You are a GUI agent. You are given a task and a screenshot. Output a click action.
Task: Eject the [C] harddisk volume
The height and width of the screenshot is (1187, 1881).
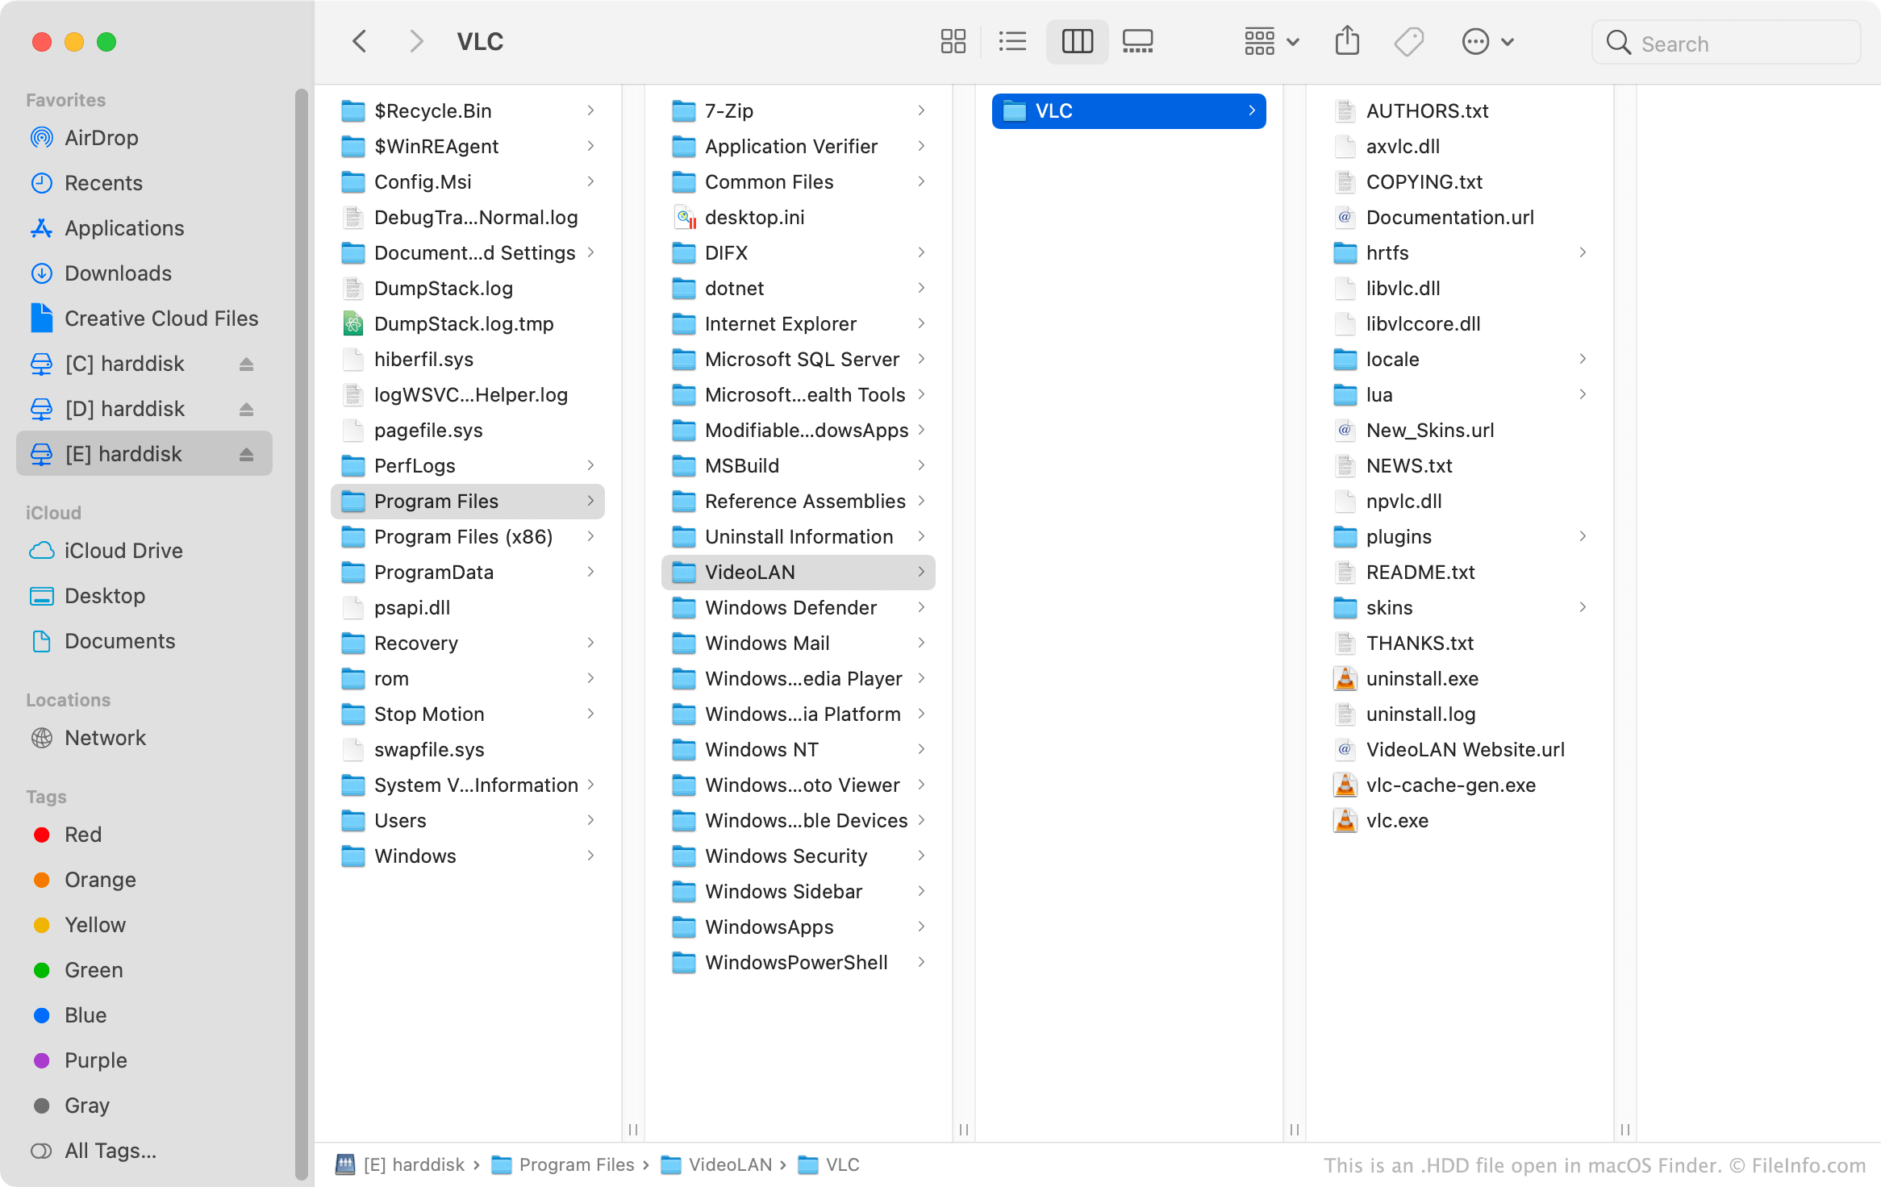click(x=247, y=364)
